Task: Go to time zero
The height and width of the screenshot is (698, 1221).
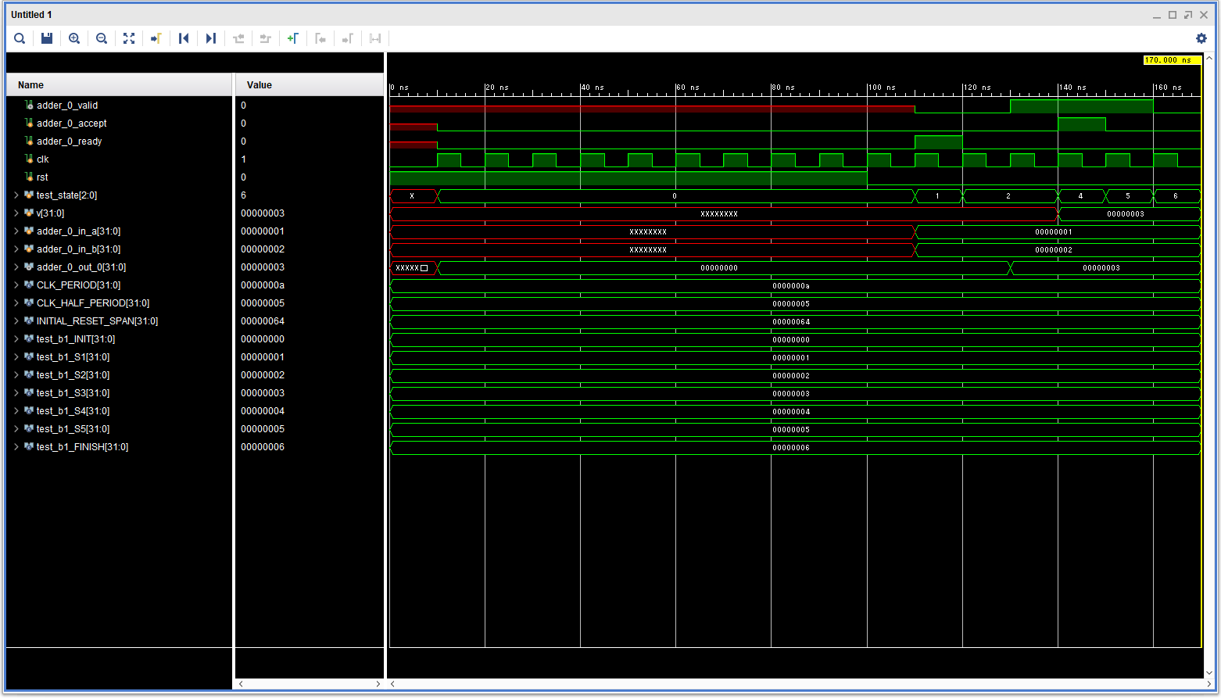Action: pos(184,38)
